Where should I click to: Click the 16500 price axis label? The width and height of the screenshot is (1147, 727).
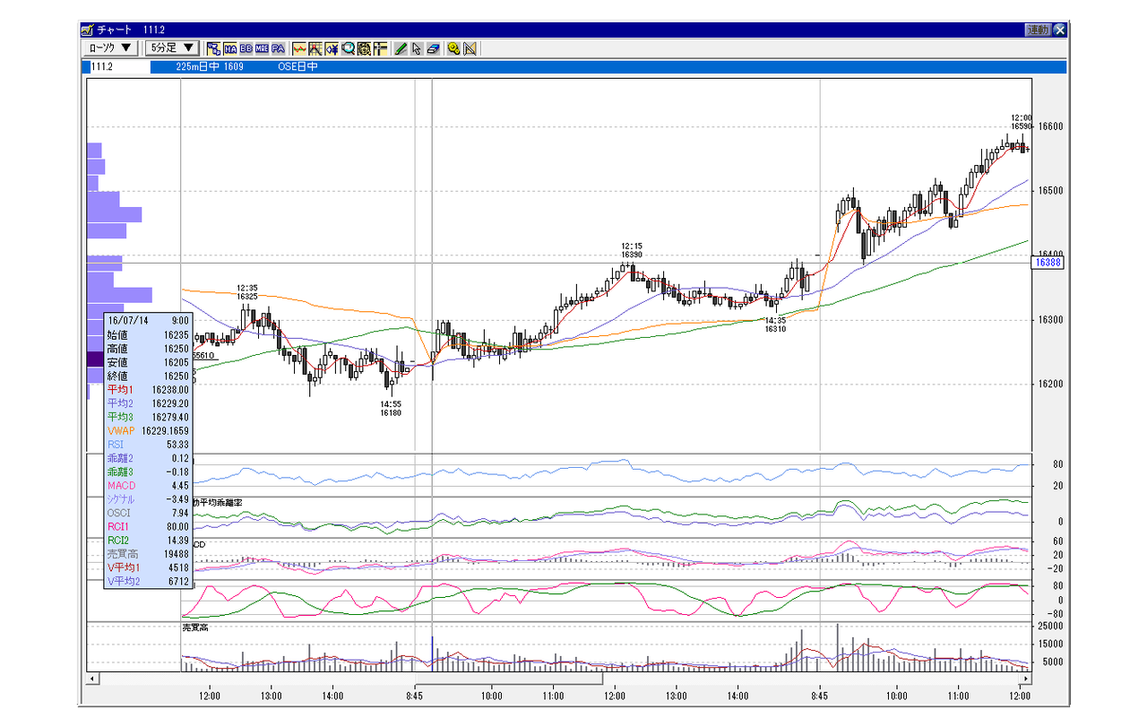click(x=1049, y=191)
